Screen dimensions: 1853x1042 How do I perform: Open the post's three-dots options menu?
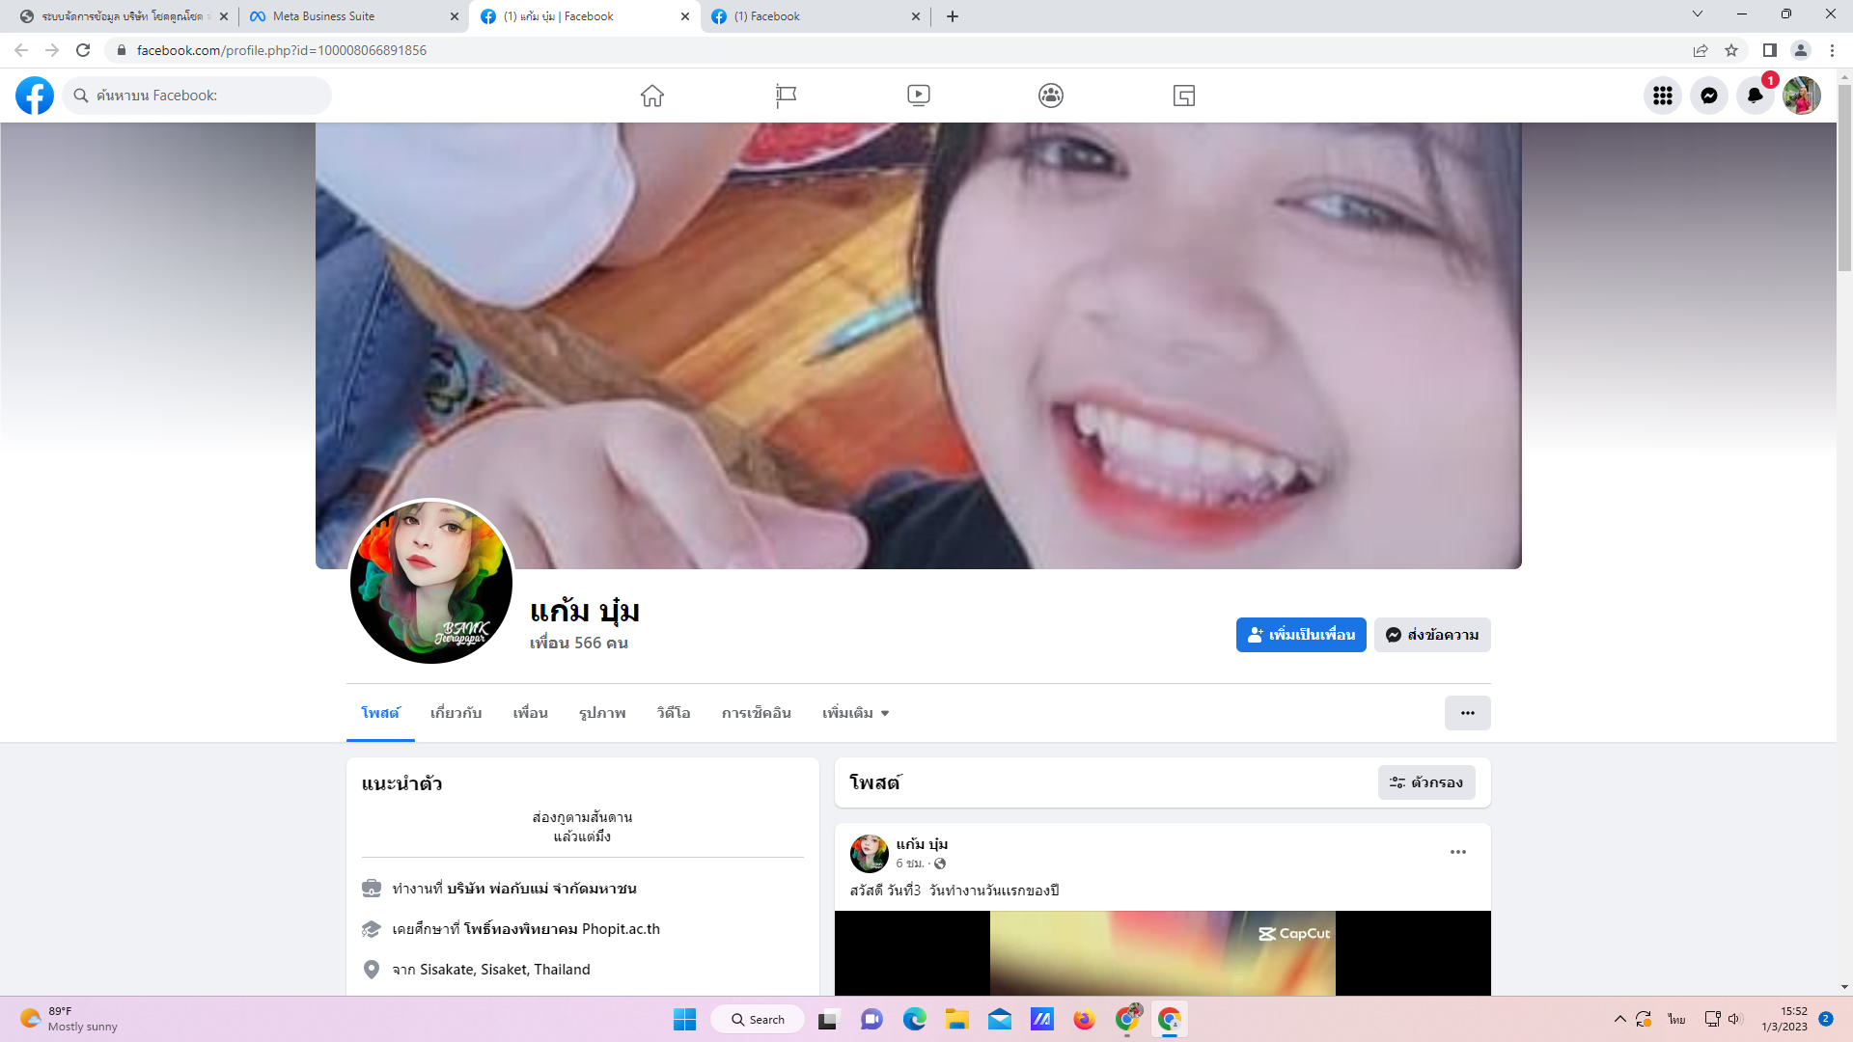coord(1457,852)
